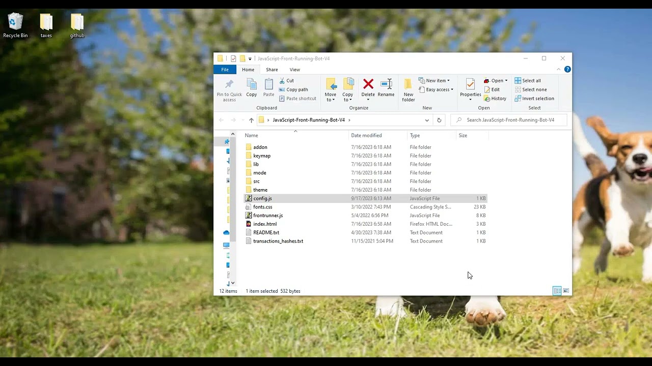Click Select none in ribbon

531,89
